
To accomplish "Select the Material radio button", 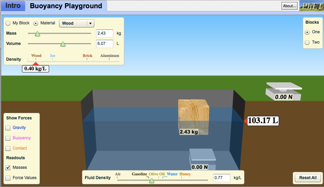I will click(36, 23).
